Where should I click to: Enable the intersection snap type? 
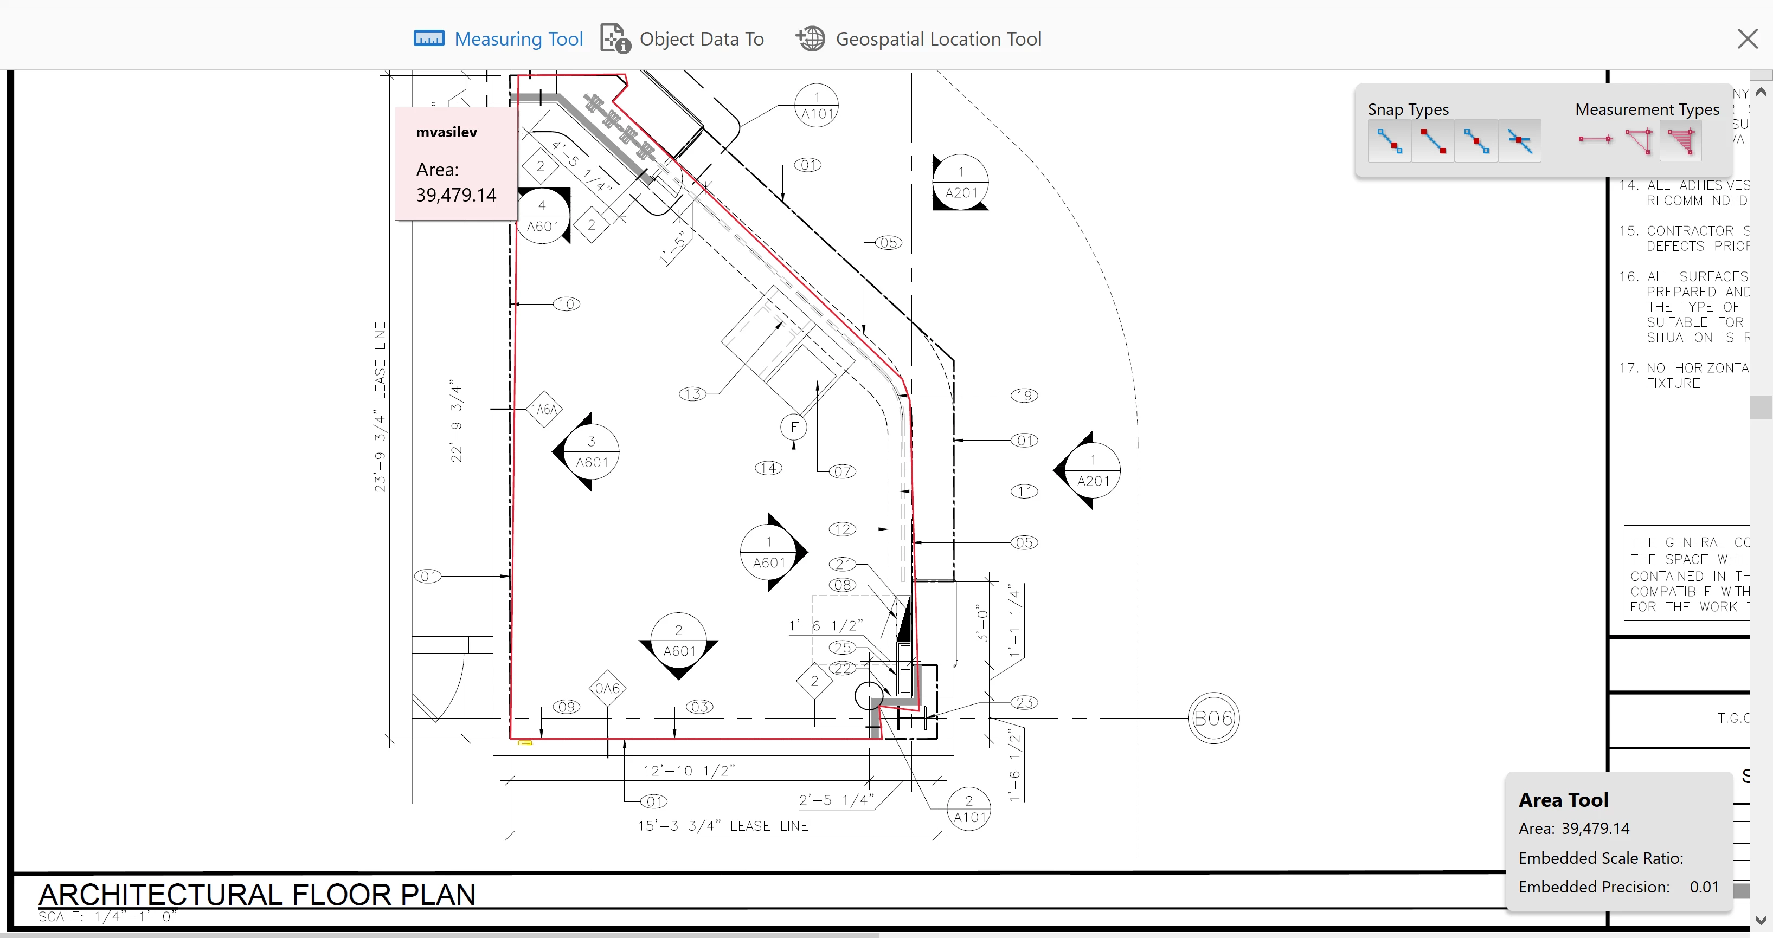pyautogui.click(x=1519, y=141)
